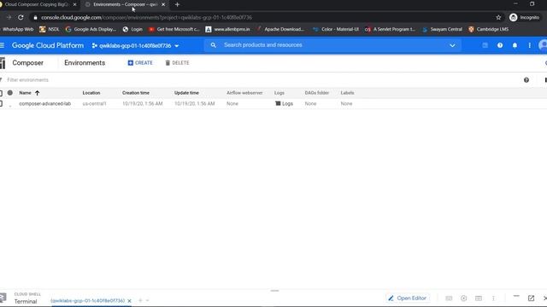
Task: Open the NSDL bookmark
Action: (x=50, y=29)
